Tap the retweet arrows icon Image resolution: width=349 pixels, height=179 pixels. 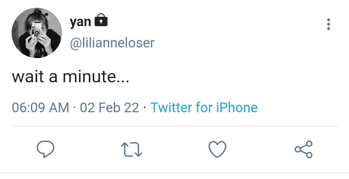click(x=131, y=149)
